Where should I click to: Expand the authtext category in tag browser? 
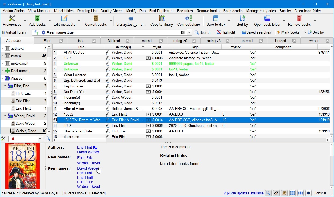2,48
